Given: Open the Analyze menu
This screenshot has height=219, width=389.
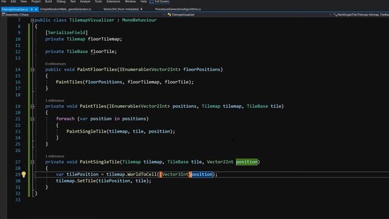Looking at the screenshot, I should (x=85, y=1).
